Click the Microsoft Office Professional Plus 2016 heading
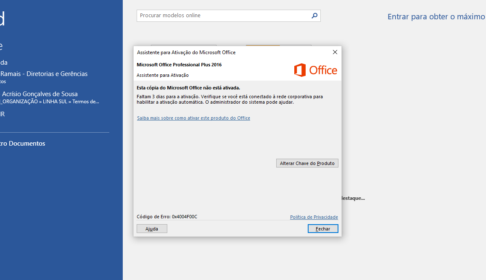The height and width of the screenshot is (280, 486). [179, 65]
